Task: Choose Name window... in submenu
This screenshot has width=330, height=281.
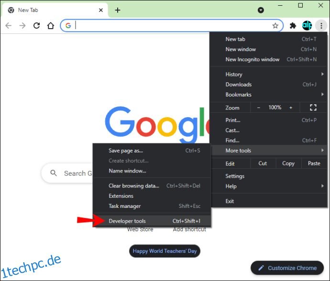Action: tap(152, 171)
